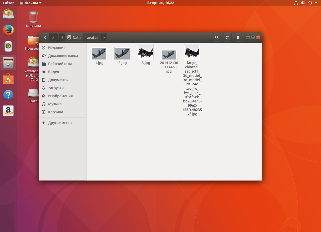The image size is (321, 232).
Task: Go back with the left arrow button
Action: (45, 38)
